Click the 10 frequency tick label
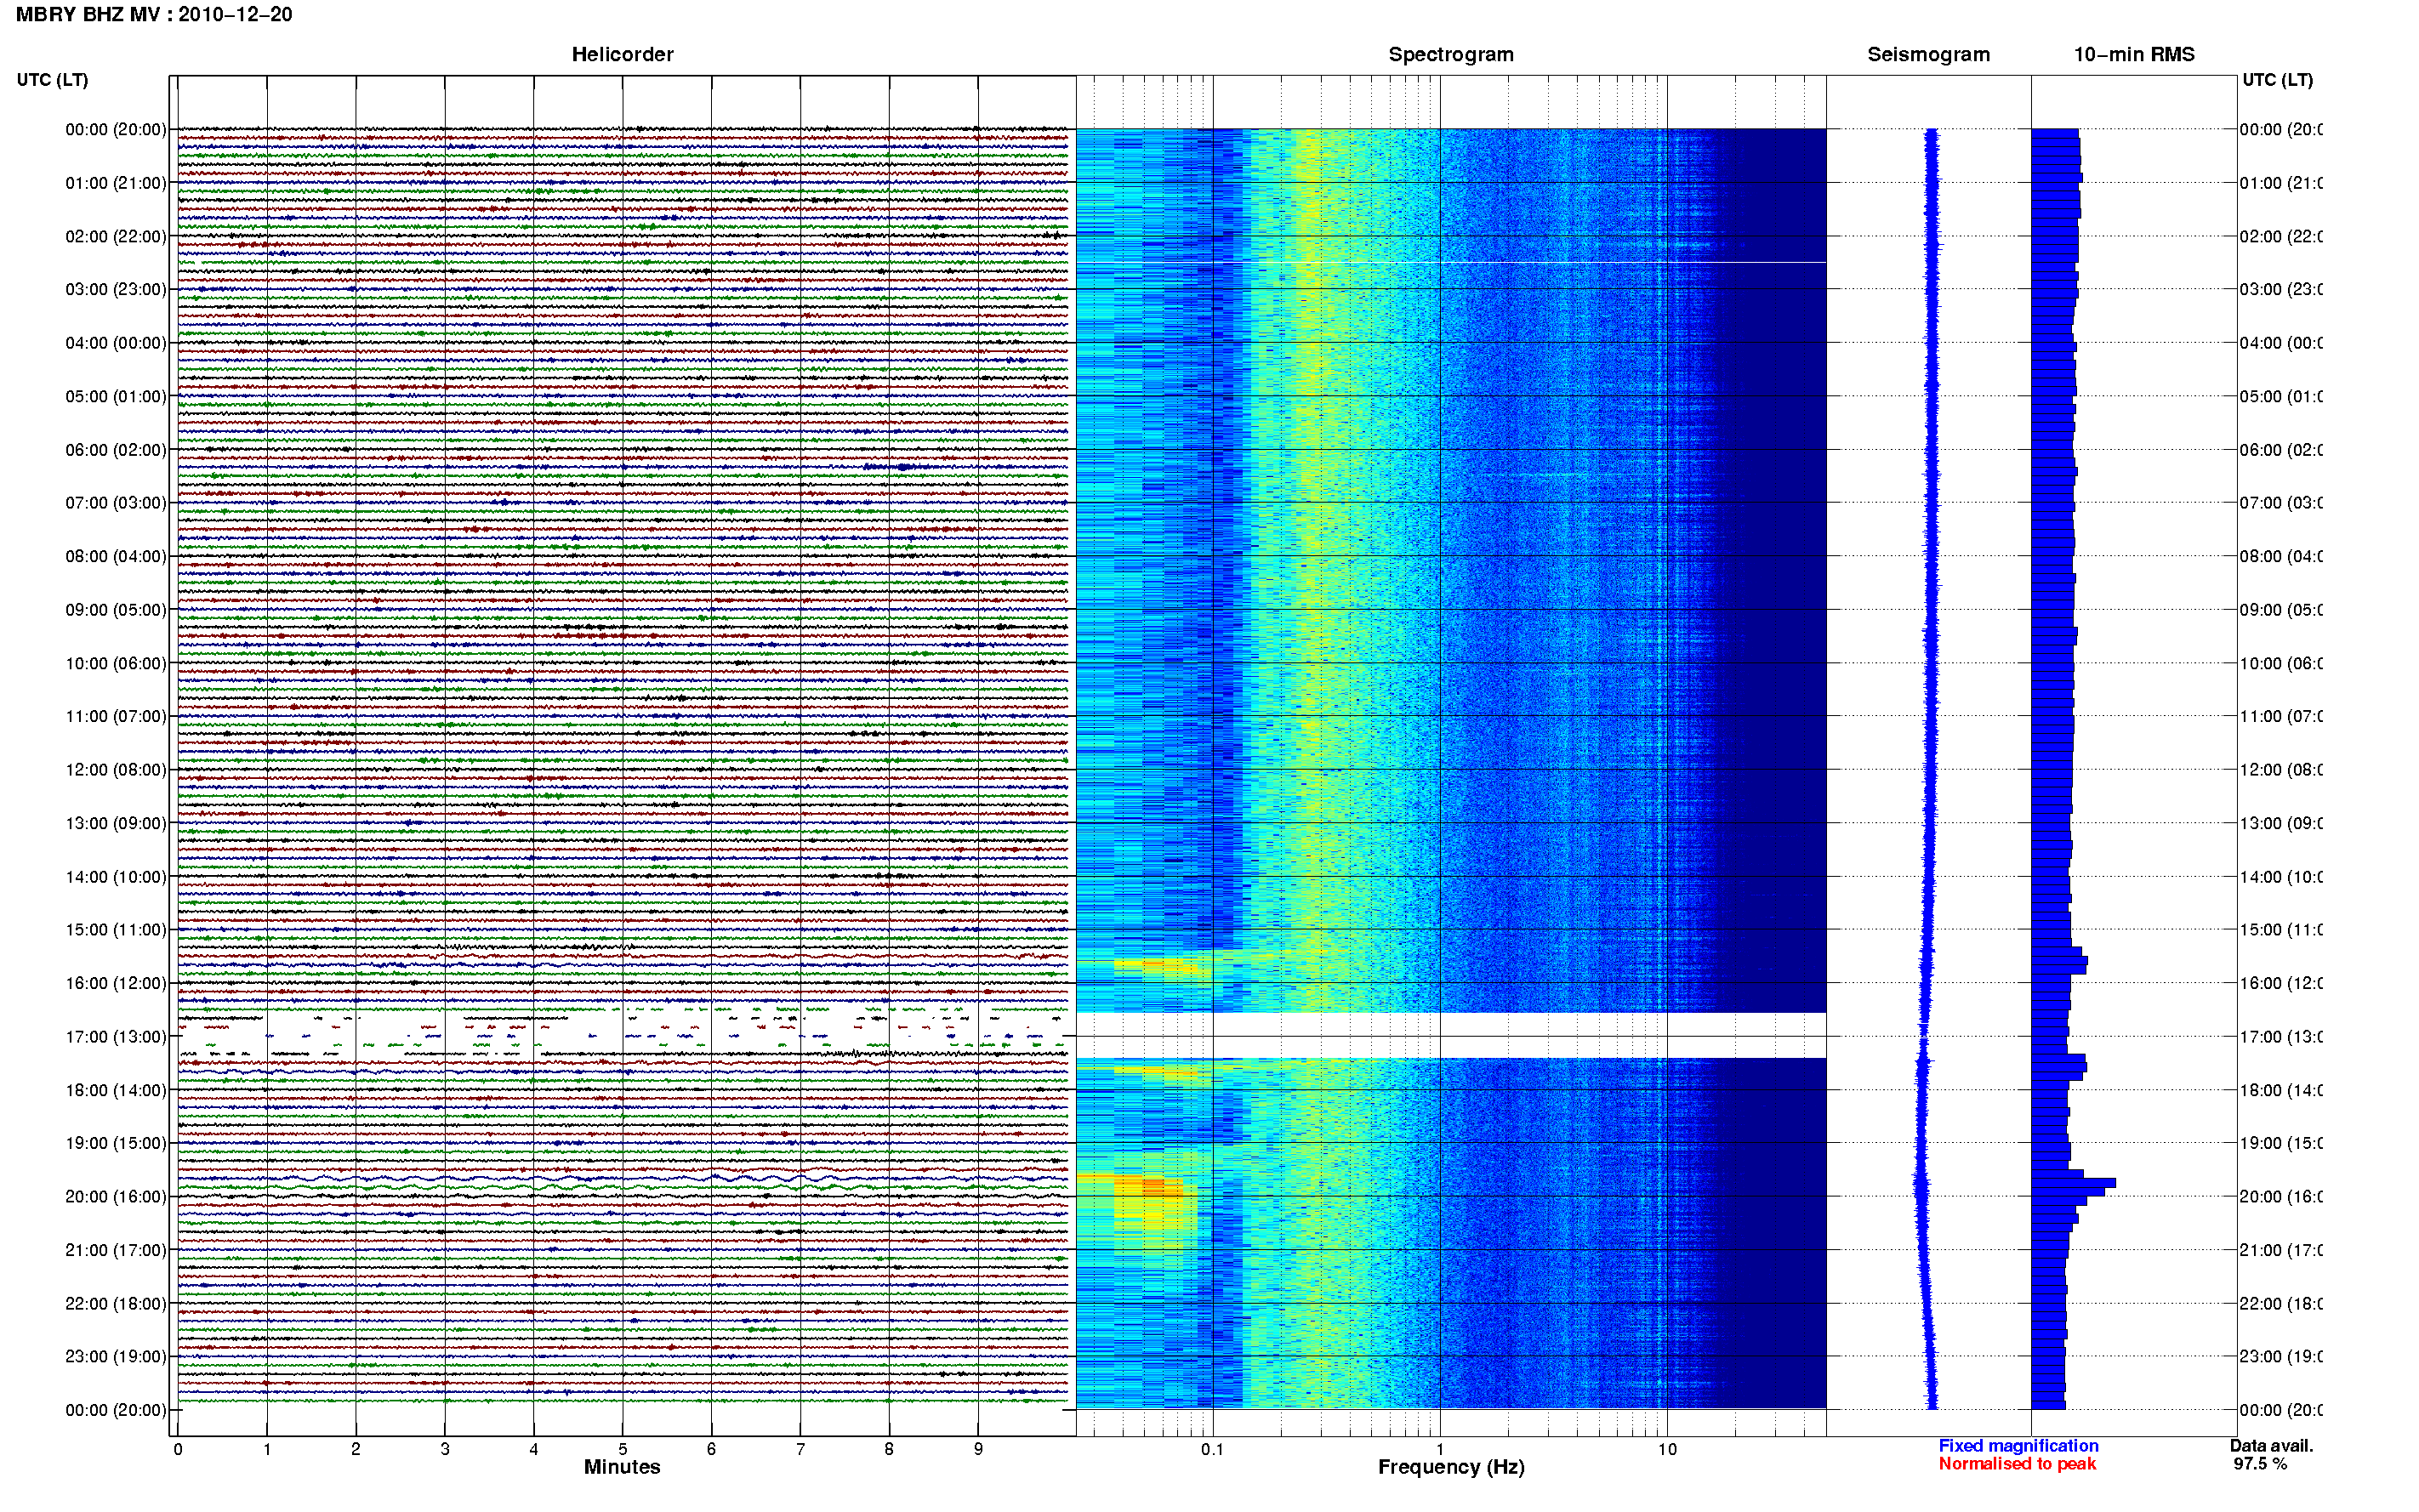The width and height of the screenshot is (2419, 1512). point(1667,1449)
